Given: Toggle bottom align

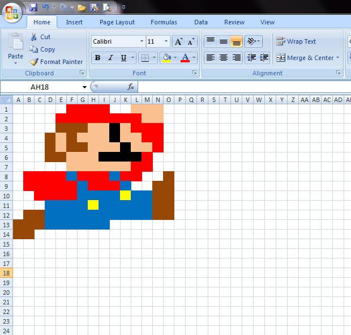Looking at the screenshot, I should coord(237,41).
